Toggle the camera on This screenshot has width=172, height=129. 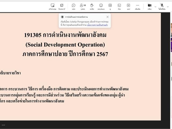click(x=149, y=6)
